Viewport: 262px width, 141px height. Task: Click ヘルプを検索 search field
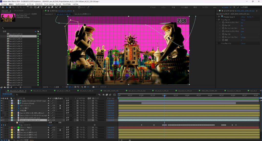[x=249, y=7]
